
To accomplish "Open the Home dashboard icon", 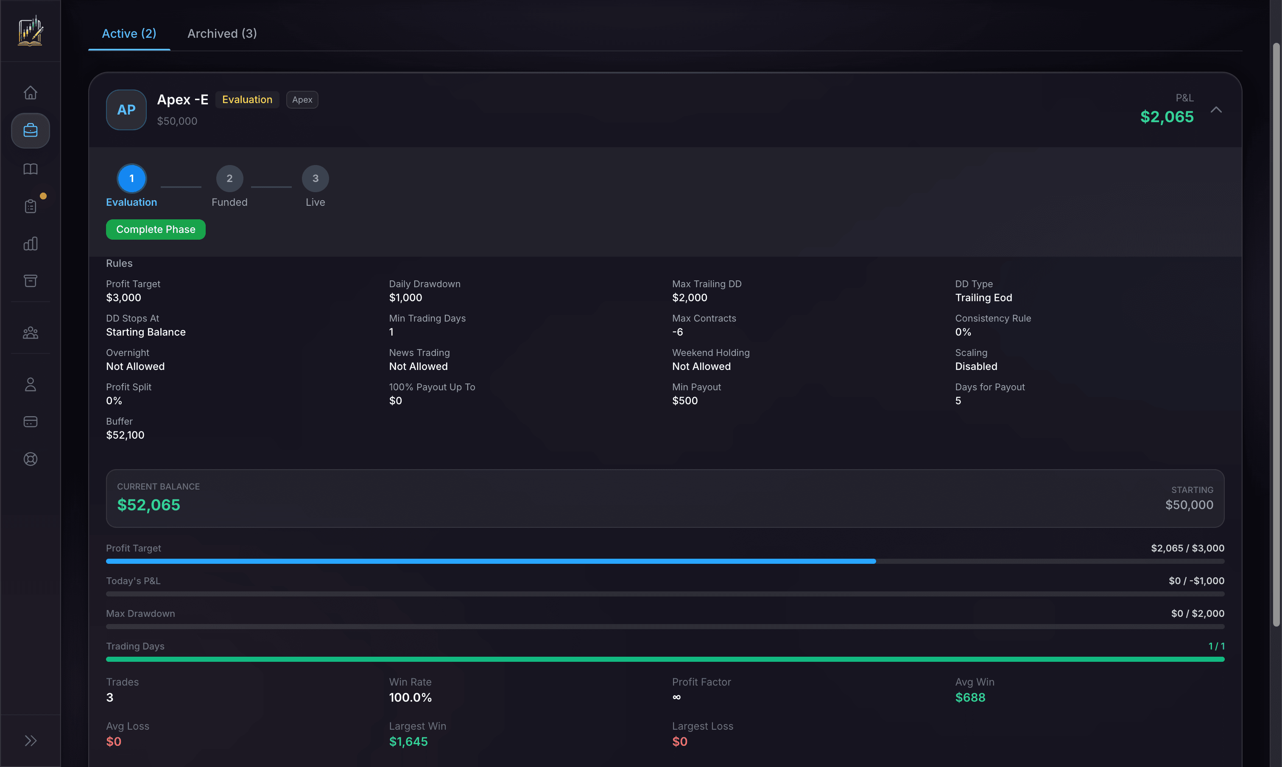I will (x=31, y=92).
